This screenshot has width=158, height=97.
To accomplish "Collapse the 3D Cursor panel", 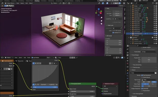I will tap(106, 36).
